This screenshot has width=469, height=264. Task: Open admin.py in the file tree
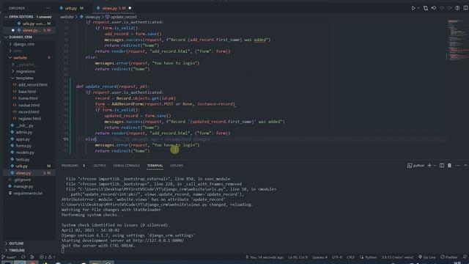[24, 132]
